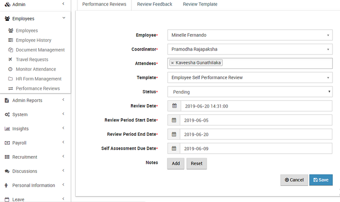This screenshot has height=202, width=340.
Task: Expand the Payroll section chevron
Action: tap(63, 142)
